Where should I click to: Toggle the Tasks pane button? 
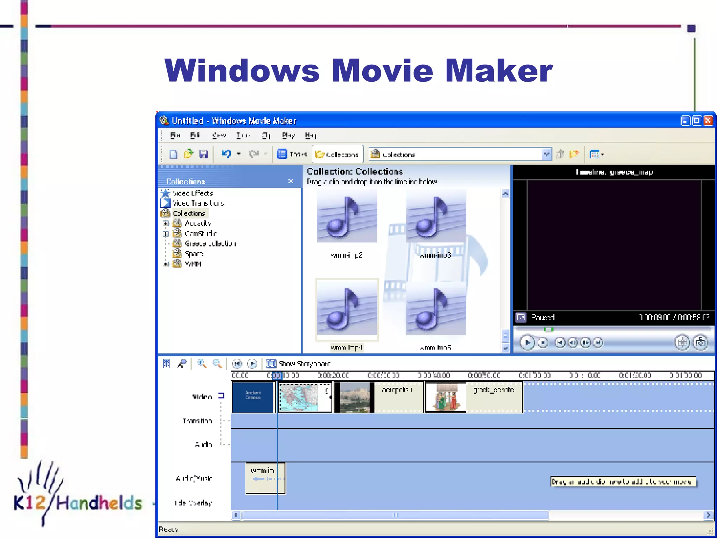(x=292, y=154)
